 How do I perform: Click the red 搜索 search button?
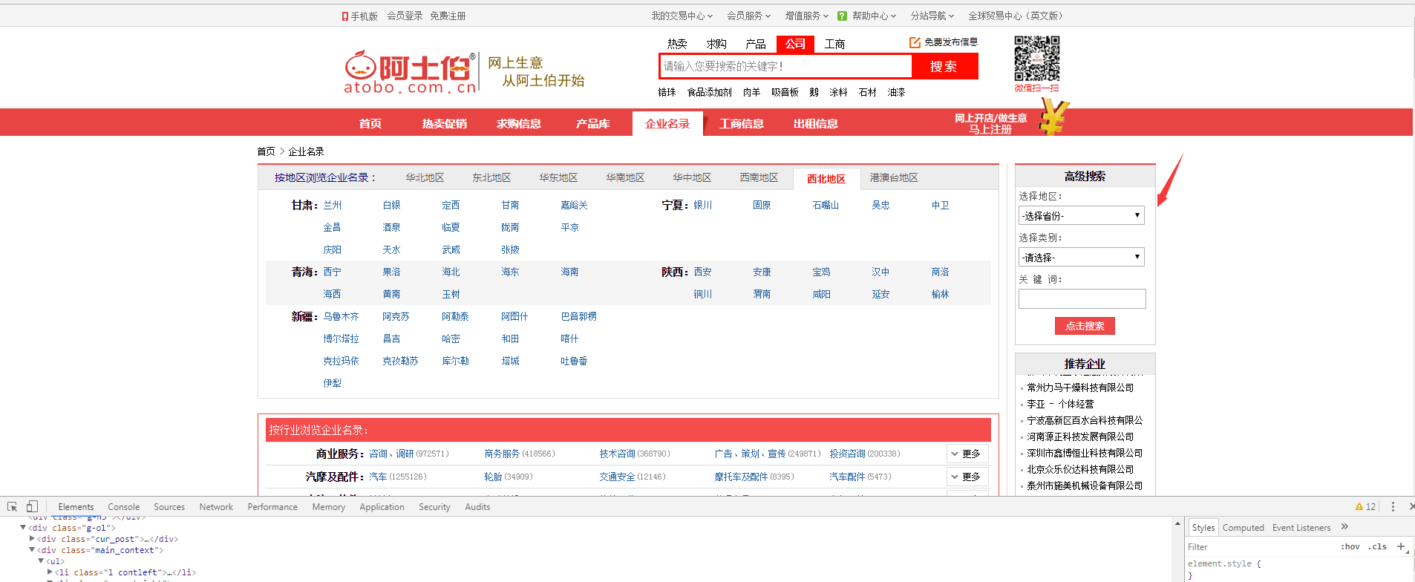click(x=944, y=66)
